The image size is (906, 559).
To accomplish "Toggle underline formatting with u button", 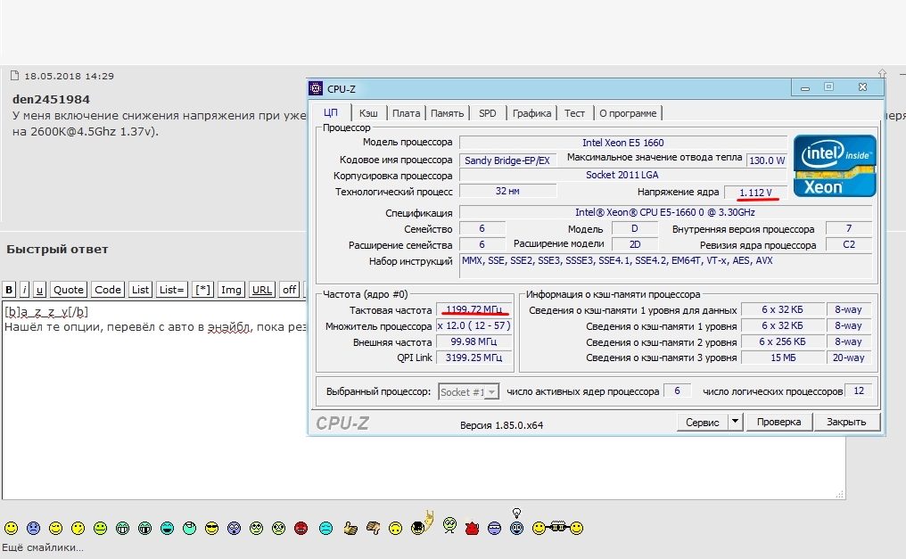I will point(39,290).
